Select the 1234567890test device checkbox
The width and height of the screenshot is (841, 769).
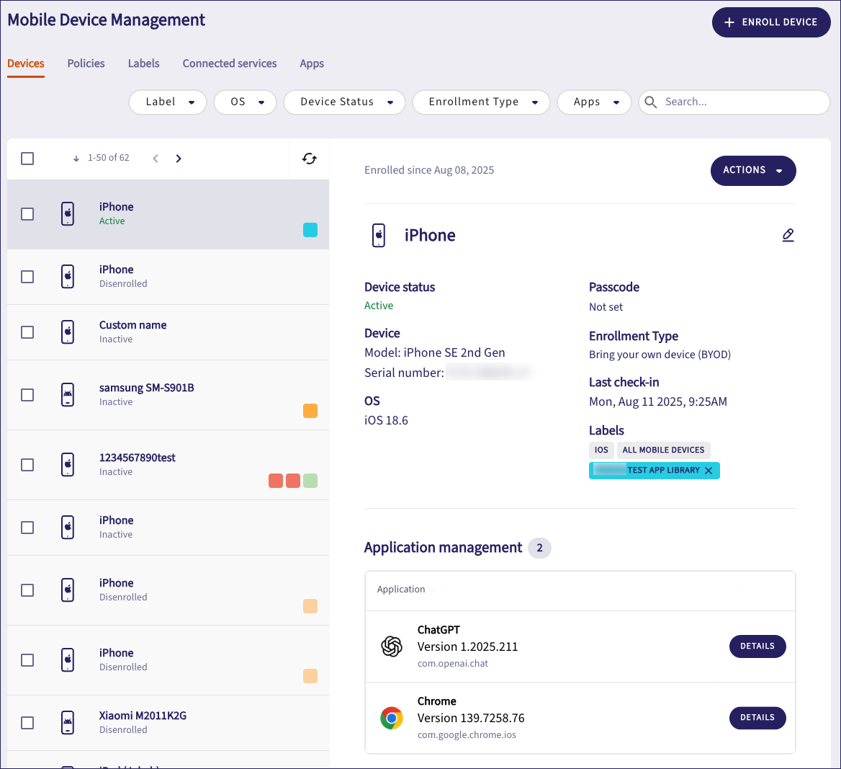click(x=27, y=465)
